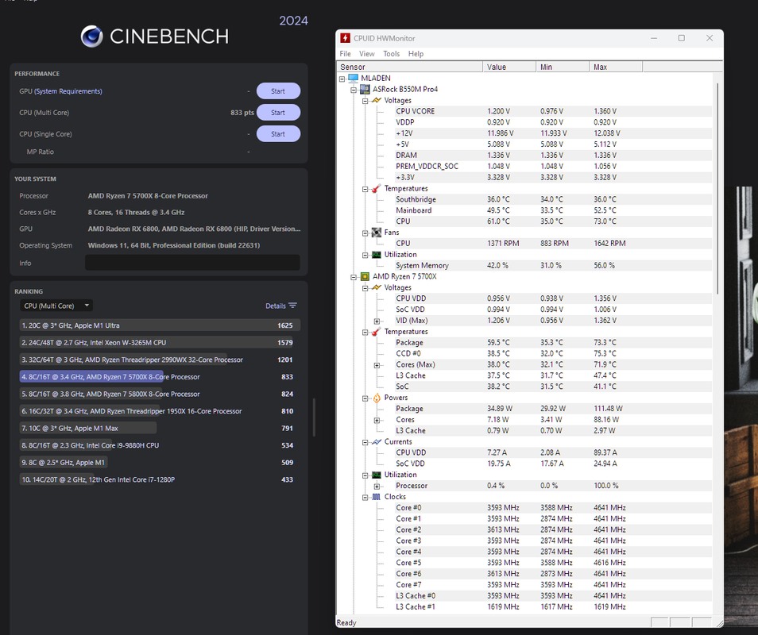Click the AMD Ryzen 7 5700X processor icon
The image size is (758, 635).
coord(365,277)
